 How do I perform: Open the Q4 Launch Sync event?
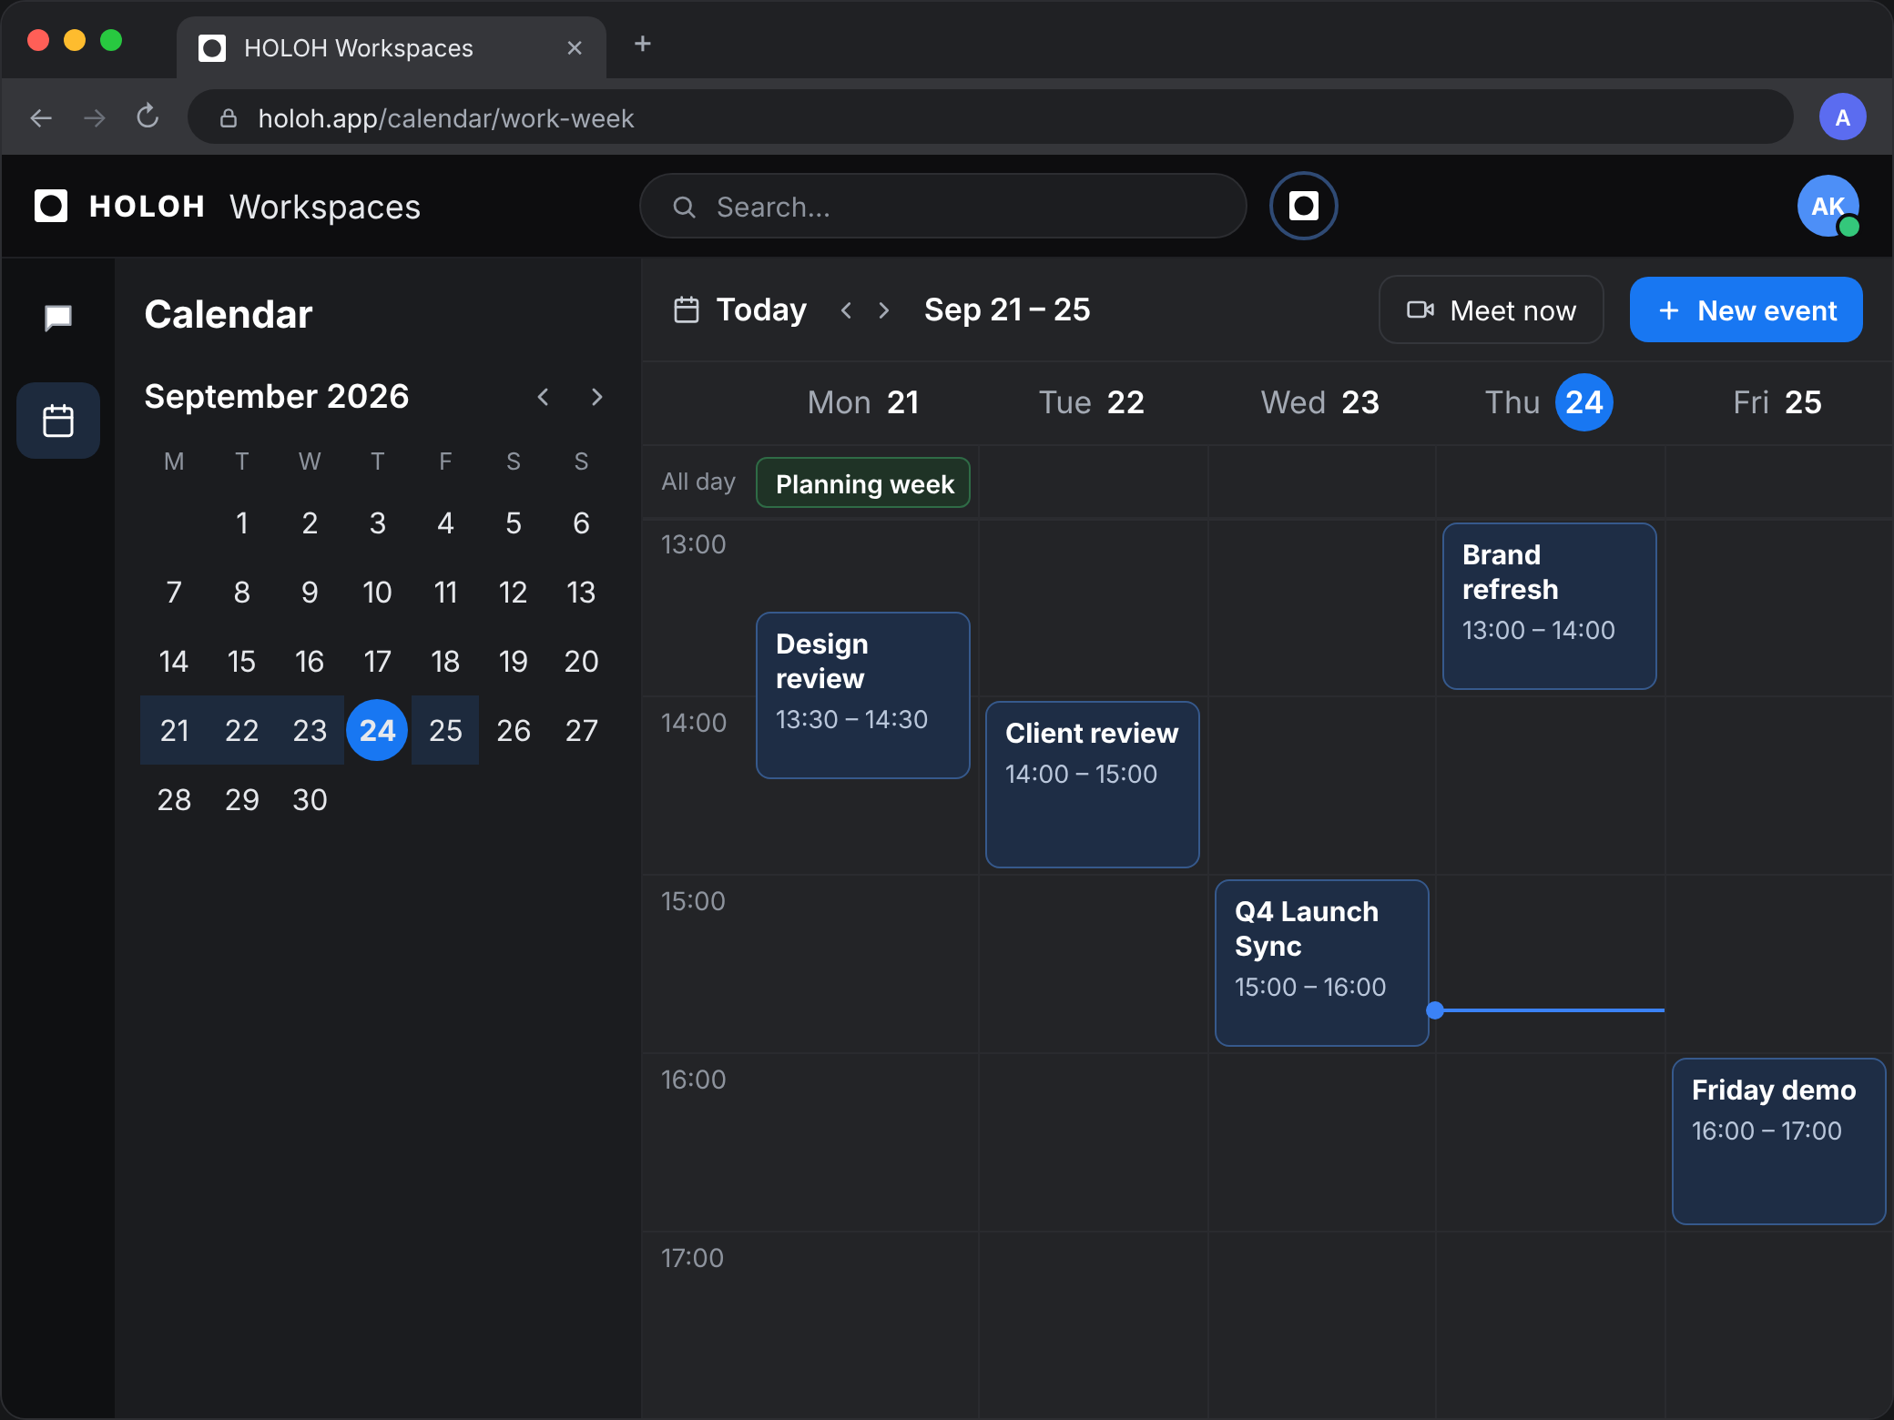pyautogui.click(x=1321, y=963)
